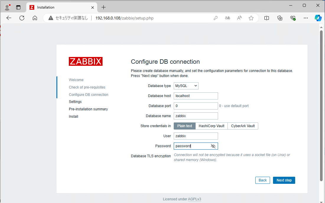Add page to favorites via star icon
This screenshot has width=325, height=203.
click(x=251, y=18)
